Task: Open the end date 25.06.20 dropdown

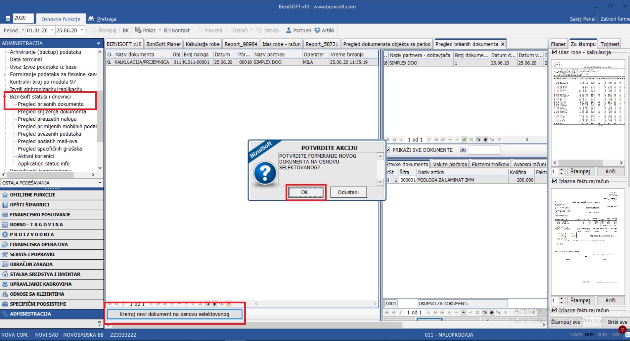Action: point(82,30)
